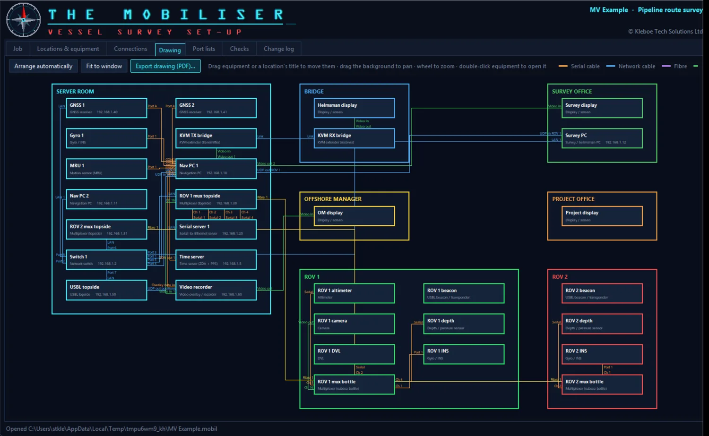This screenshot has height=436, width=709.
Task: Select the Helmsman display box
Action: 354,108
